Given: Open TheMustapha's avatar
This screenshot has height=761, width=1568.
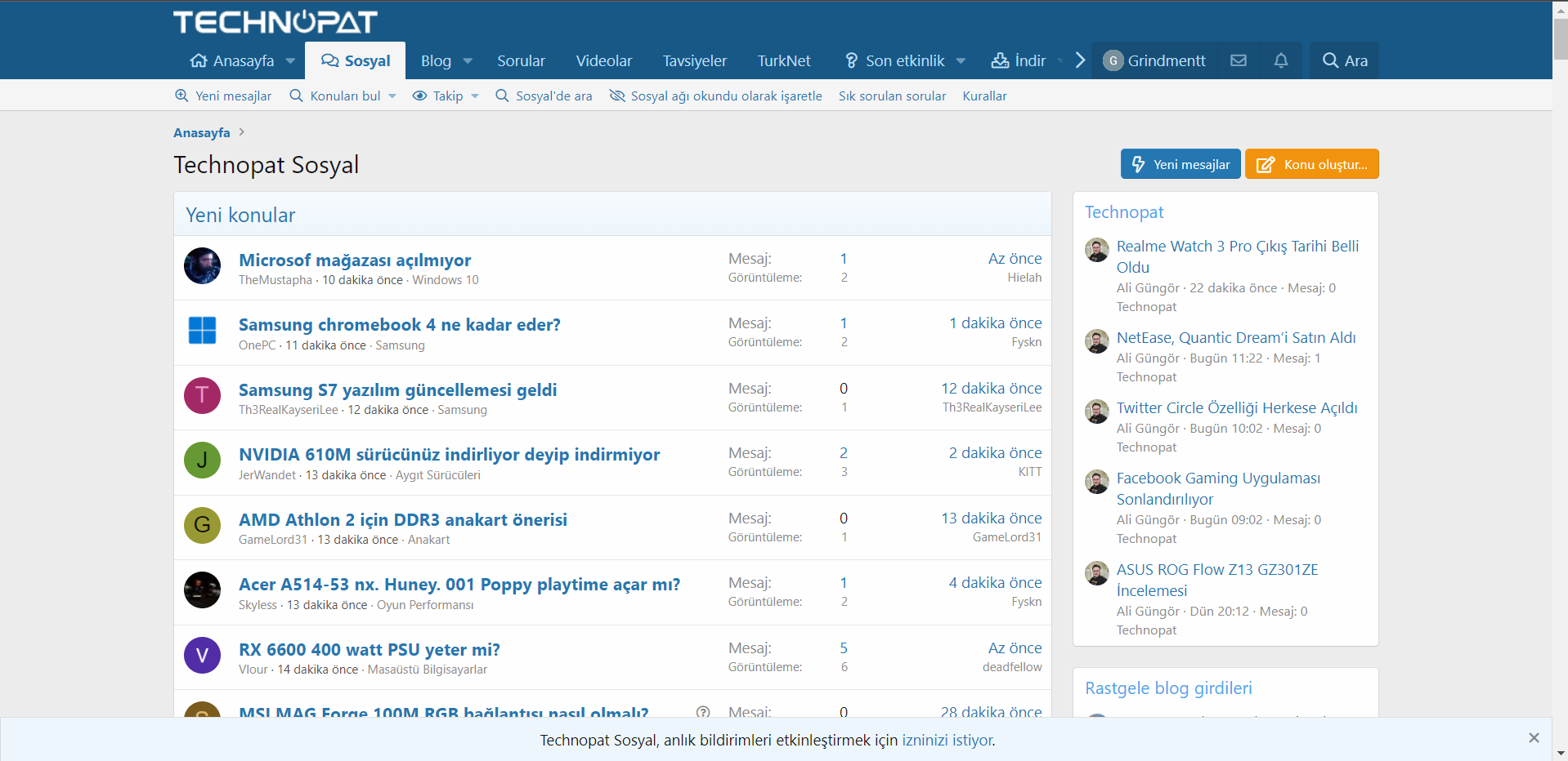Looking at the screenshot, I should tap(202, 266).
